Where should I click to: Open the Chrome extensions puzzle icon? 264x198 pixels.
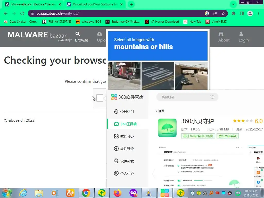pos(234,13)
